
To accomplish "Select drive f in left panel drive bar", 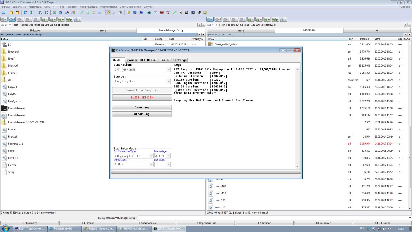I will pyautogui.click(x=20, y=19).
